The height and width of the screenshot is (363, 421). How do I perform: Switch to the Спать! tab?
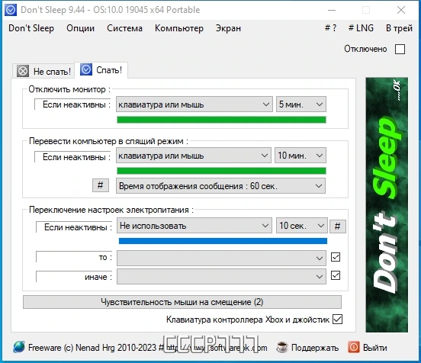[101, 70]
